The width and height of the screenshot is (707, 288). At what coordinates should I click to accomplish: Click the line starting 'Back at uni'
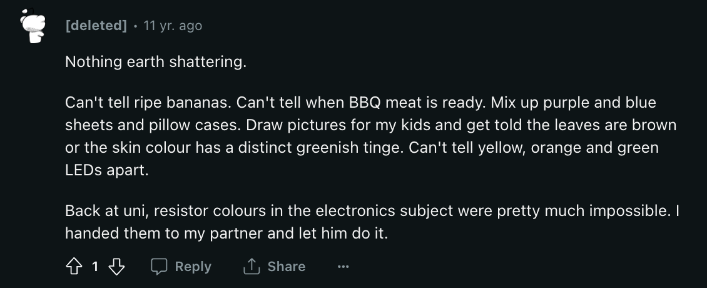click(x=372, y=211)
